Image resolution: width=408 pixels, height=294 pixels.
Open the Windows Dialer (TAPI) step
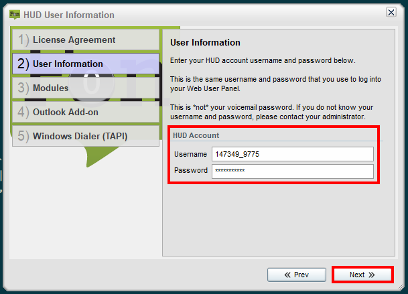coord(86,136)
